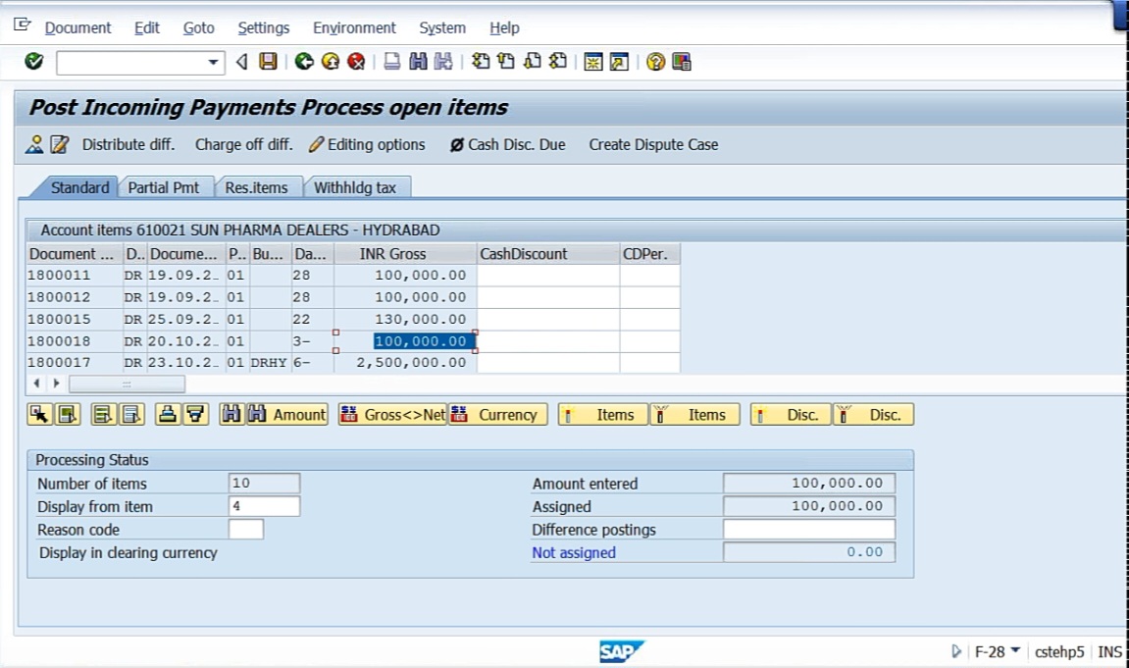Click the Find binoculars icon in top toolbar
1129x668 pixels.
pos(418,62)
